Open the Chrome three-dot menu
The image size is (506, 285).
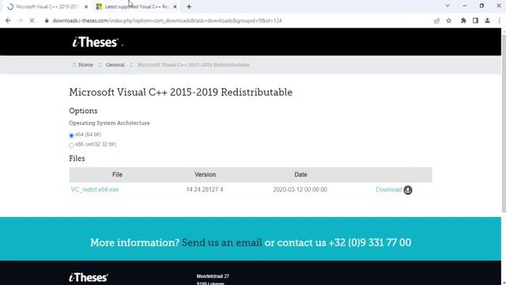pos(499,21)
